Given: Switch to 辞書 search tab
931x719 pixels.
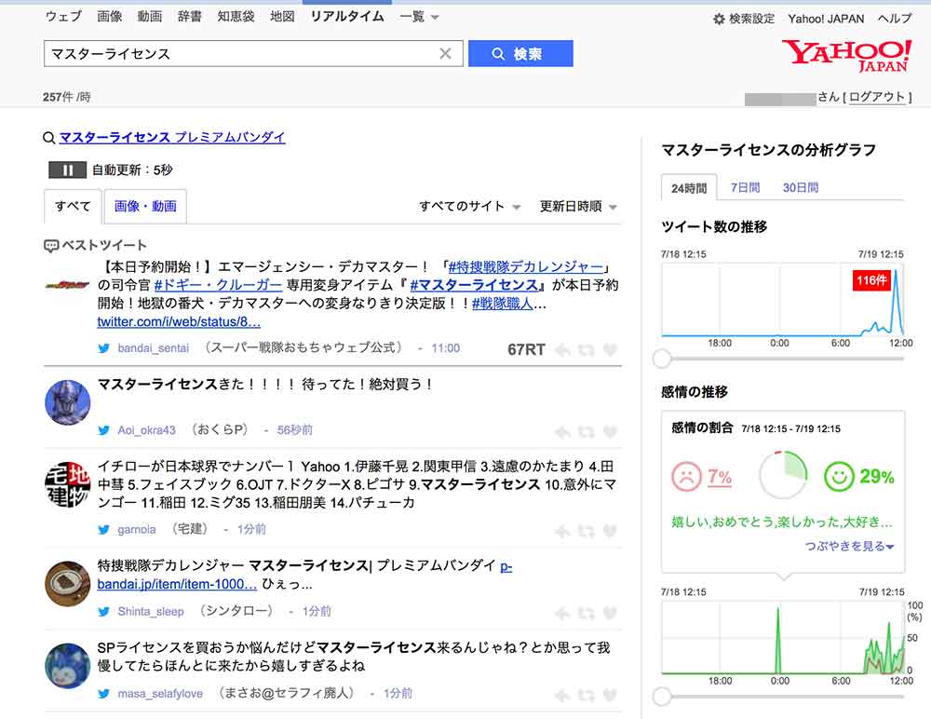Looking at the screenshot, I should tap(189, 17).
